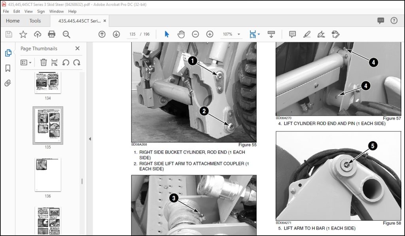Select the Highlight text tool

coord(307,34)
